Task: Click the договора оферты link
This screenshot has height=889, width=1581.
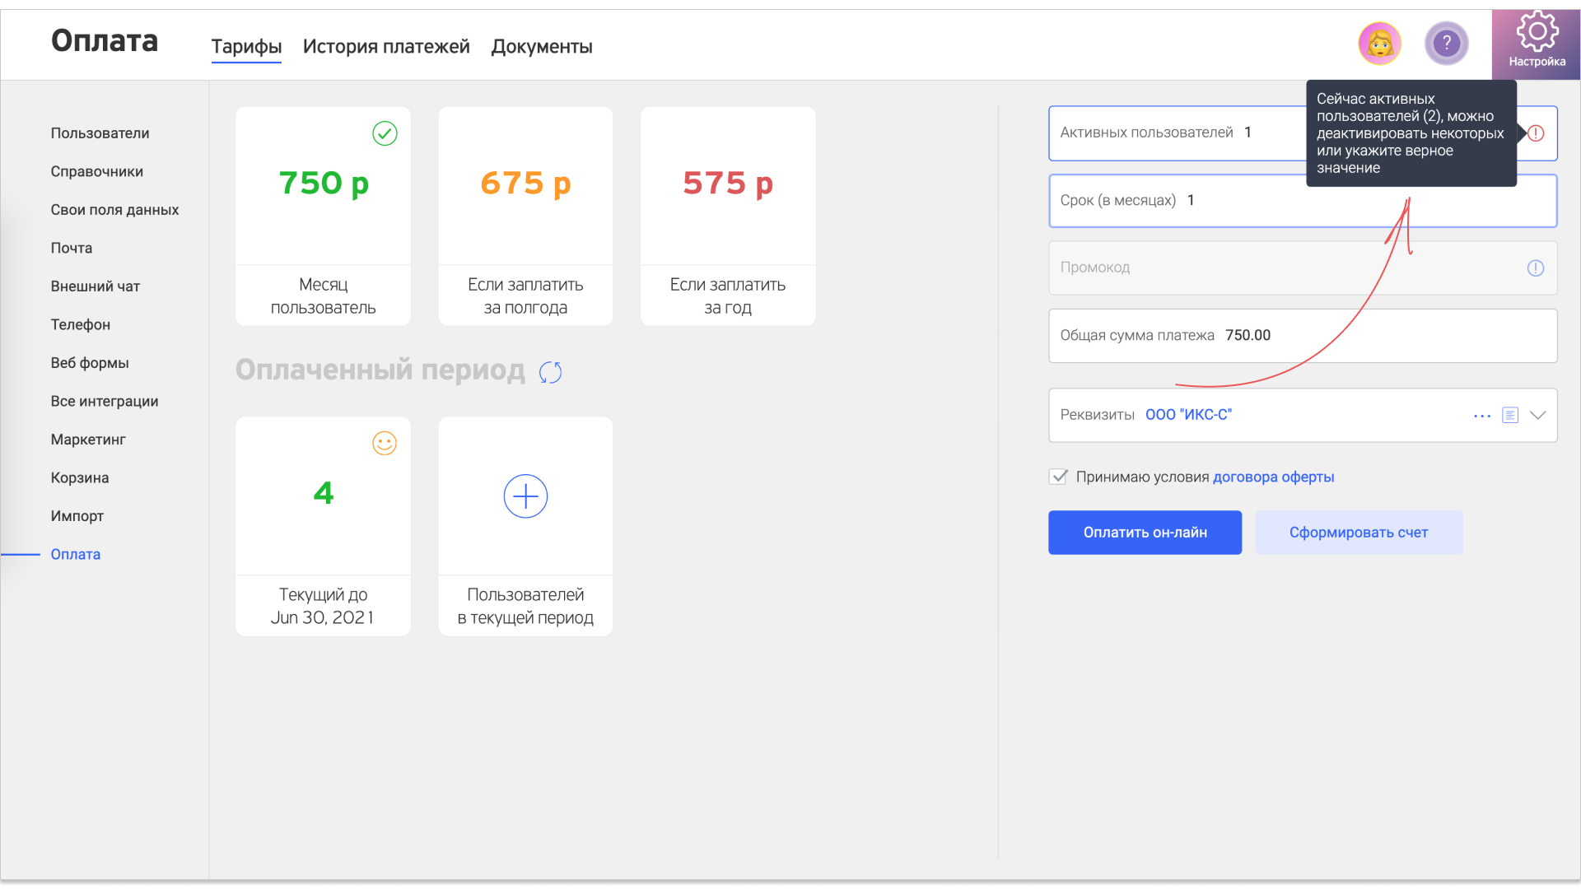Action: pos(1273,477)
